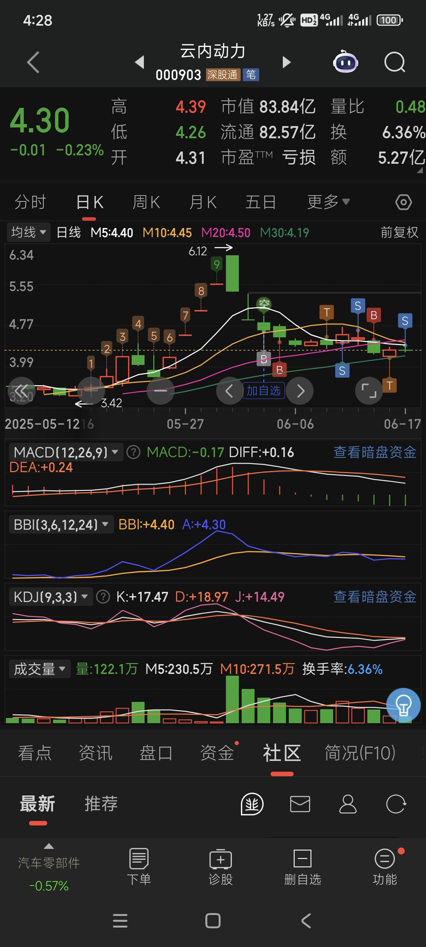Tap numbered marker 9 on candlestick
426x947 pixels.
(216, 264)
